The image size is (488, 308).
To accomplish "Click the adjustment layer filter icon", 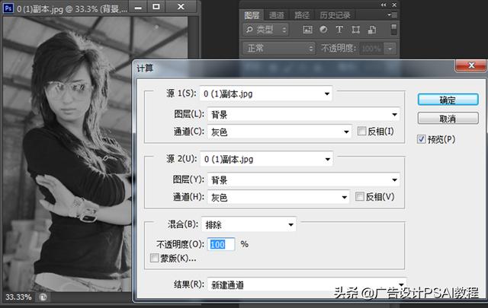I will click(323, 30).
